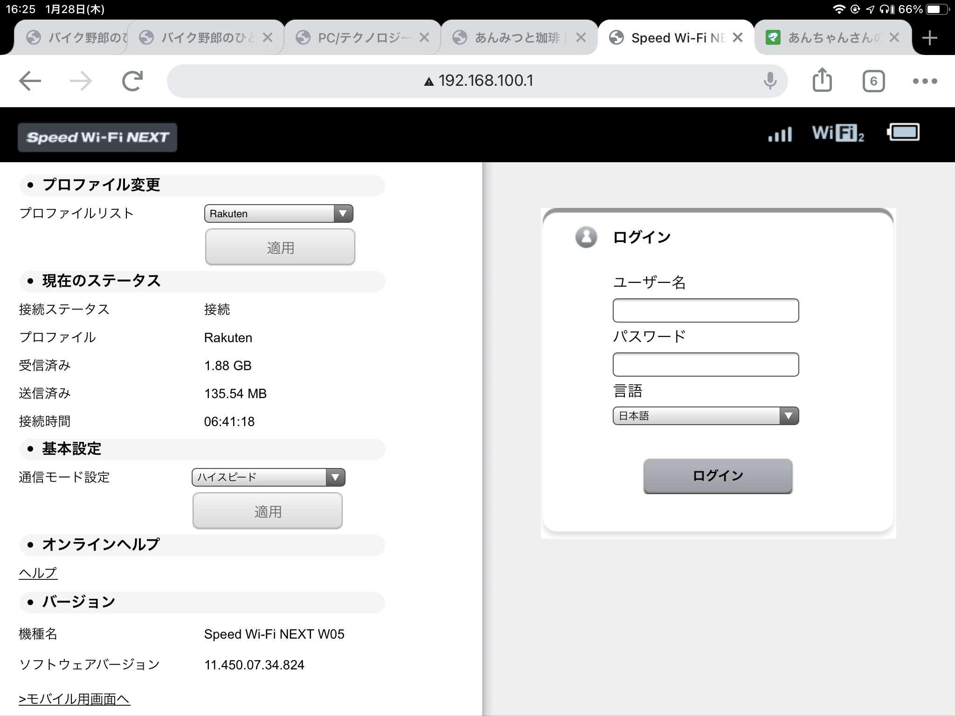955x716 pixels.
Task: Tap the router battery status icon
Action: pos(903,132)
